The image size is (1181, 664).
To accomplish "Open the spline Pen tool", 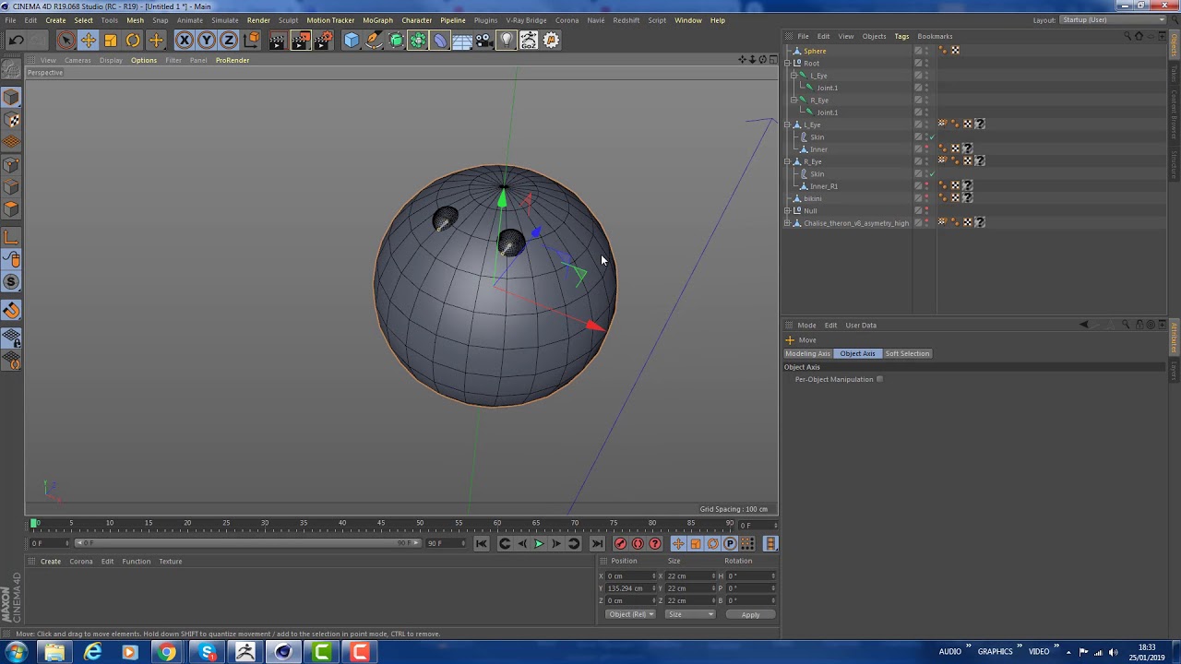I will (x=374, y=40).
